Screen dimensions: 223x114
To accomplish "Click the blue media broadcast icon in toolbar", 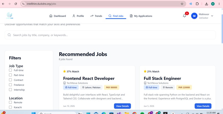I will (x=191, y=4).
